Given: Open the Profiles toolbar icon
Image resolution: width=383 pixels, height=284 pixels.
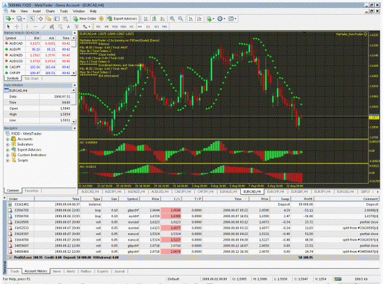Looking at the screenshot, I should [19, 18].
